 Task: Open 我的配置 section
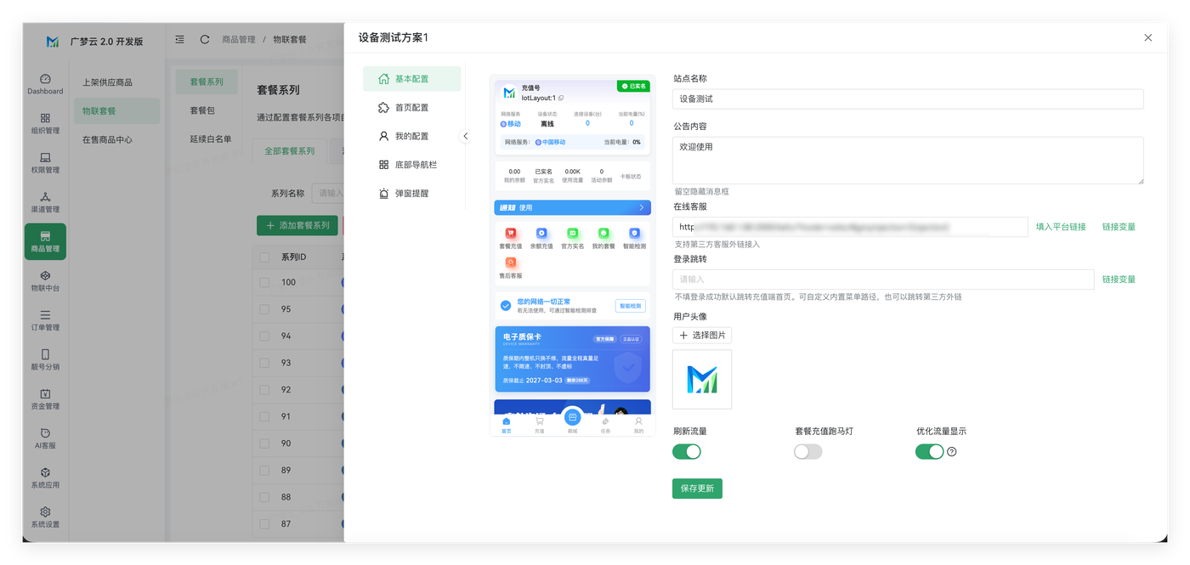(411, 136)
